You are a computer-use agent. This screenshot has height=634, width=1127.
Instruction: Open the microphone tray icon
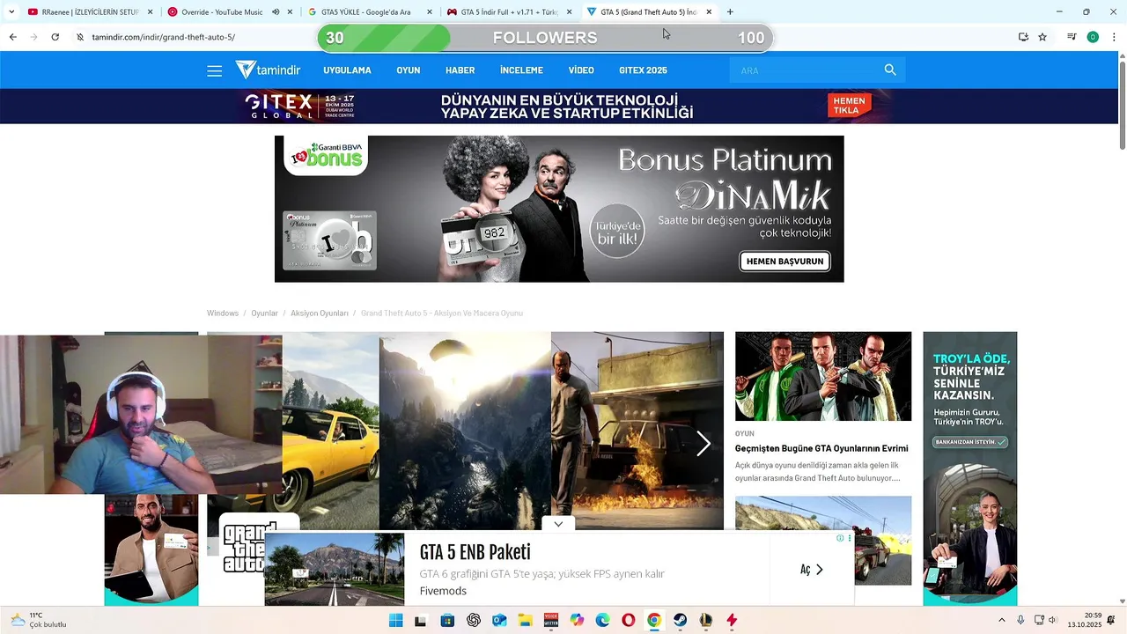[1020, 620]
